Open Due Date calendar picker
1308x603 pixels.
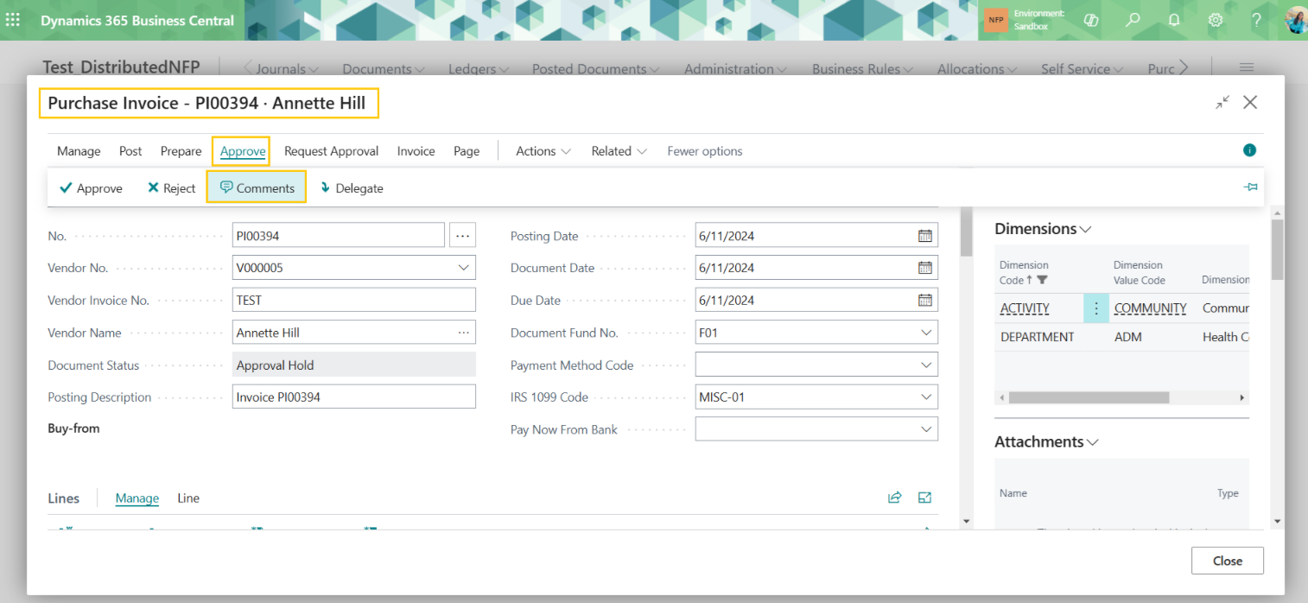pos(924,301)
